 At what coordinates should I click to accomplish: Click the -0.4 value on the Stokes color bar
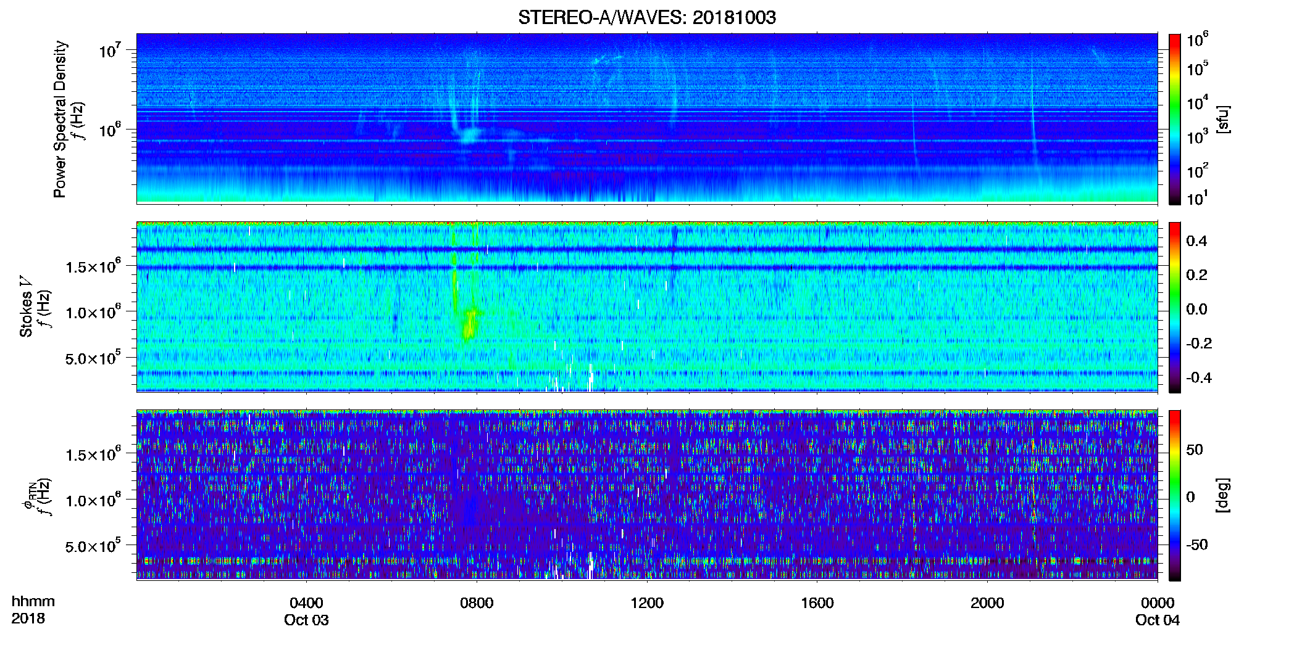(x=1199, y=377)
